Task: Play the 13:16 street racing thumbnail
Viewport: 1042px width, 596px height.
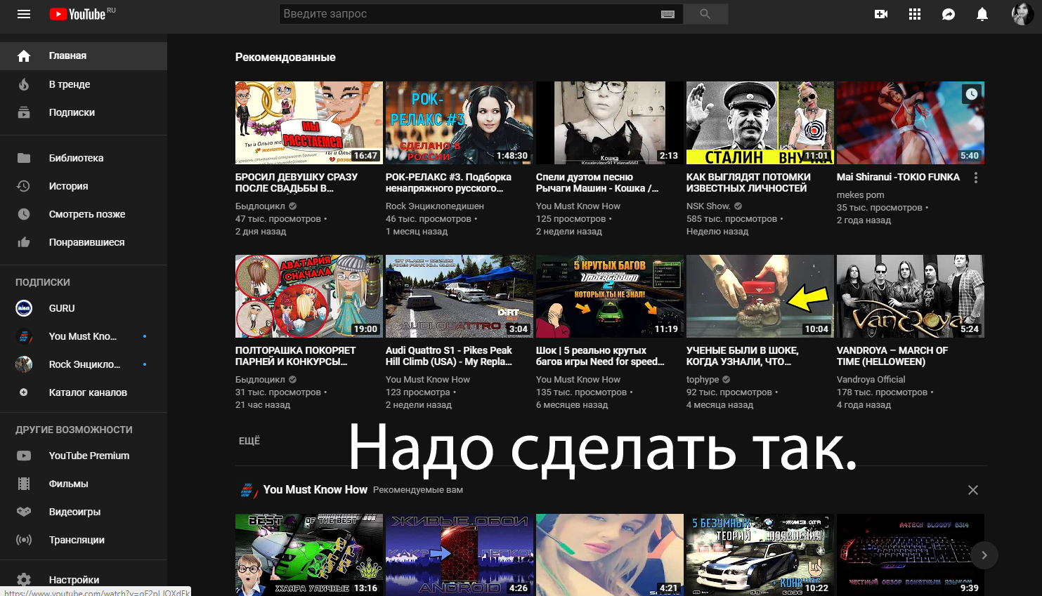Action: (x=309, y=555)
